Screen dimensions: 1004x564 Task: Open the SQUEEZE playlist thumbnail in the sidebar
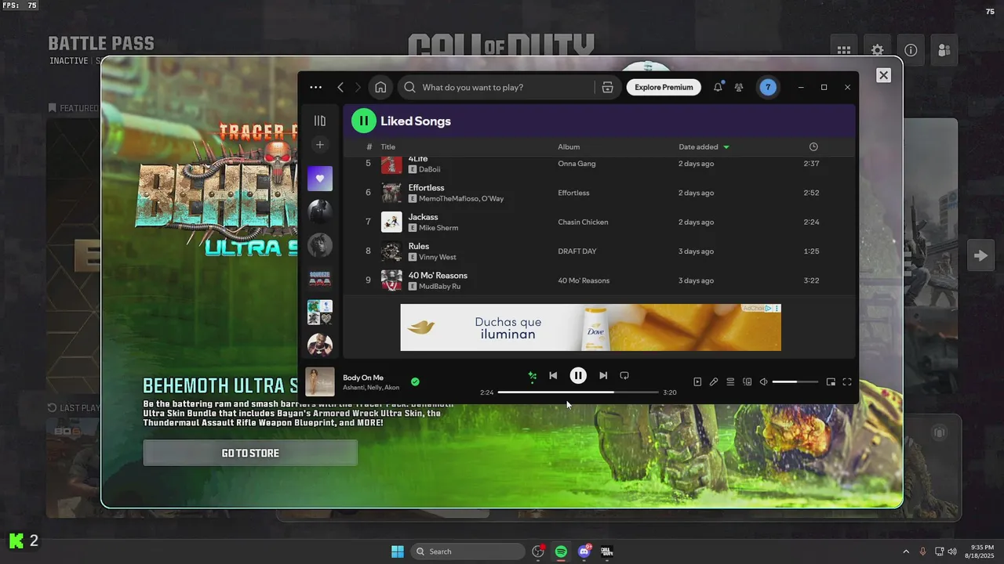[x=320, y=278]
